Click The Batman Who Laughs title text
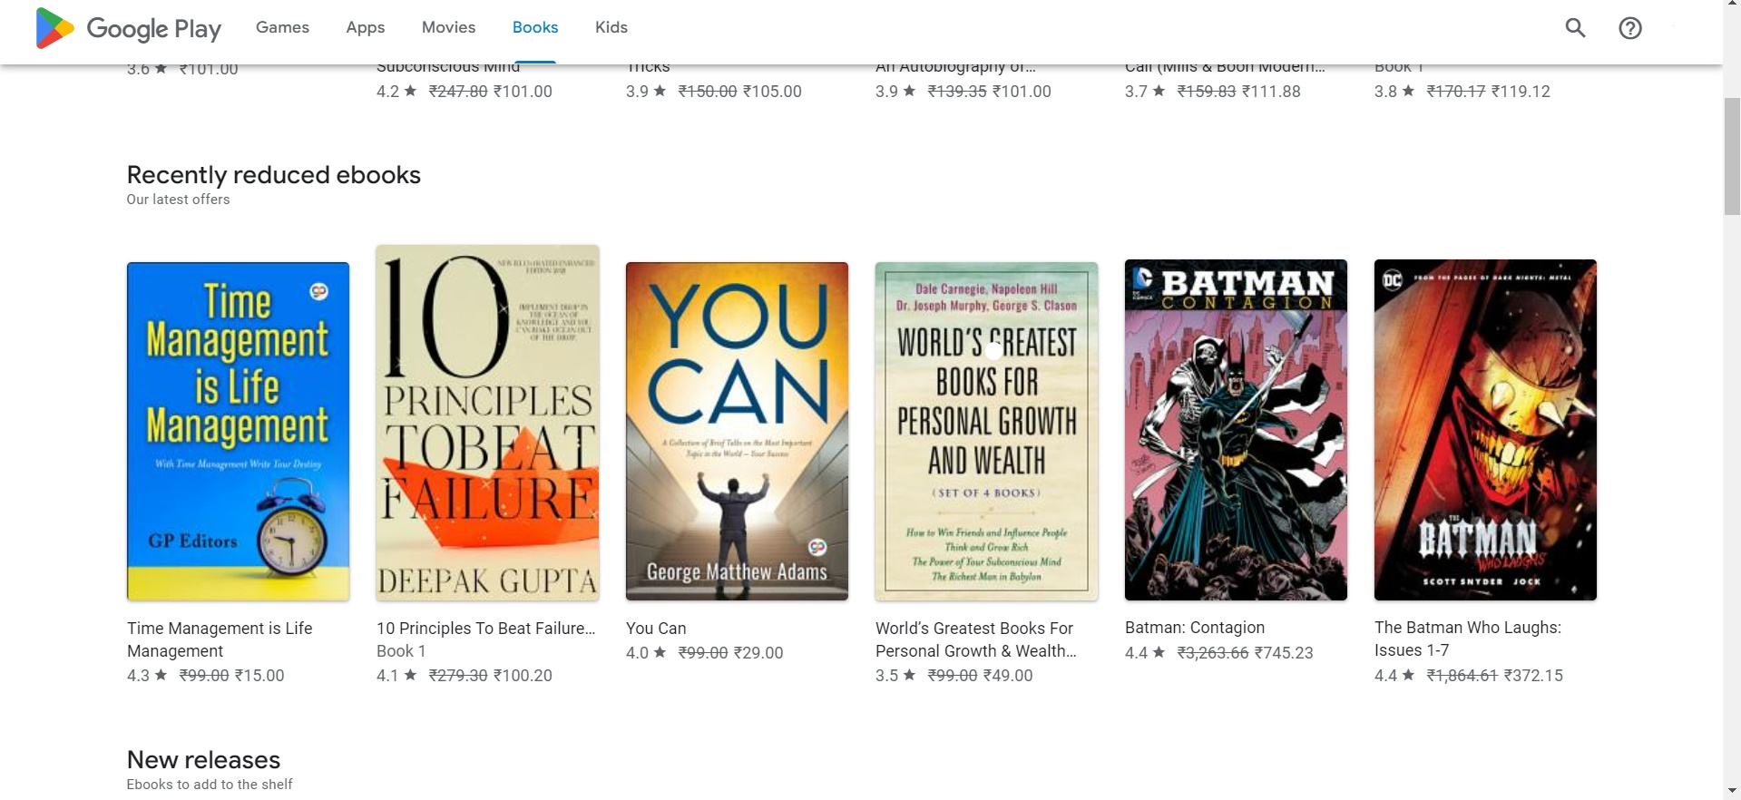This screenshot has height=800, width=1741. (x=1468, y=639)
